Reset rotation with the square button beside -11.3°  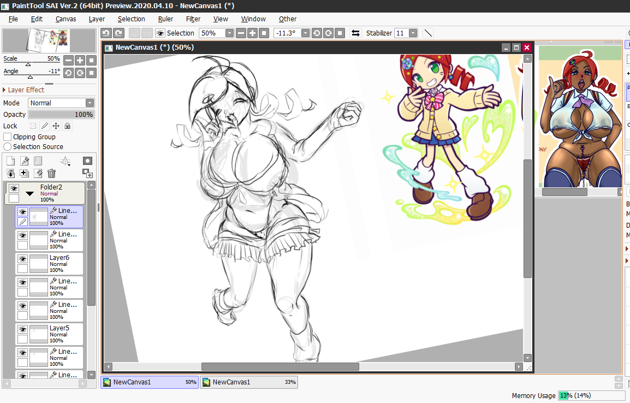340,33
